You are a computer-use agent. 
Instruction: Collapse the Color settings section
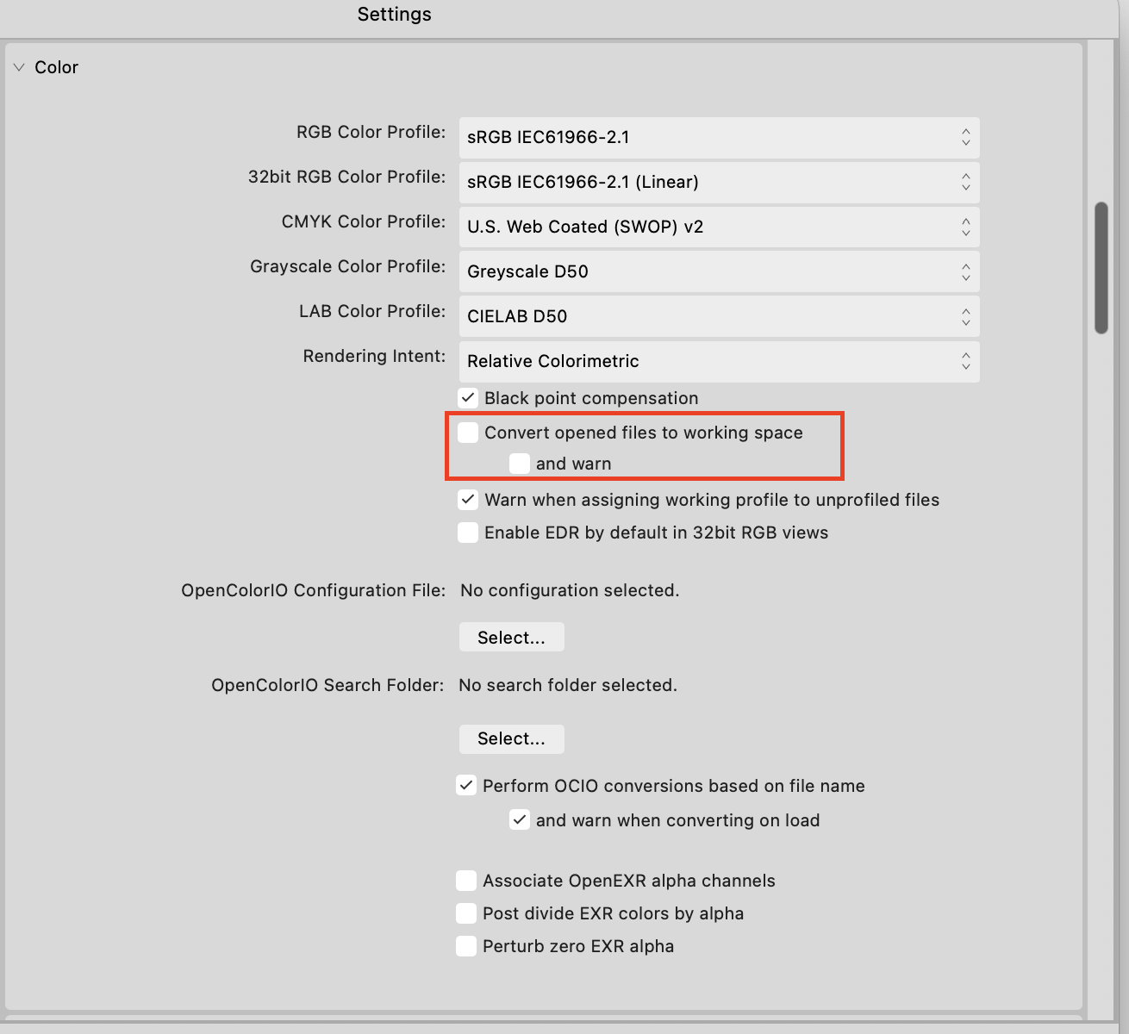pos(19,66)
